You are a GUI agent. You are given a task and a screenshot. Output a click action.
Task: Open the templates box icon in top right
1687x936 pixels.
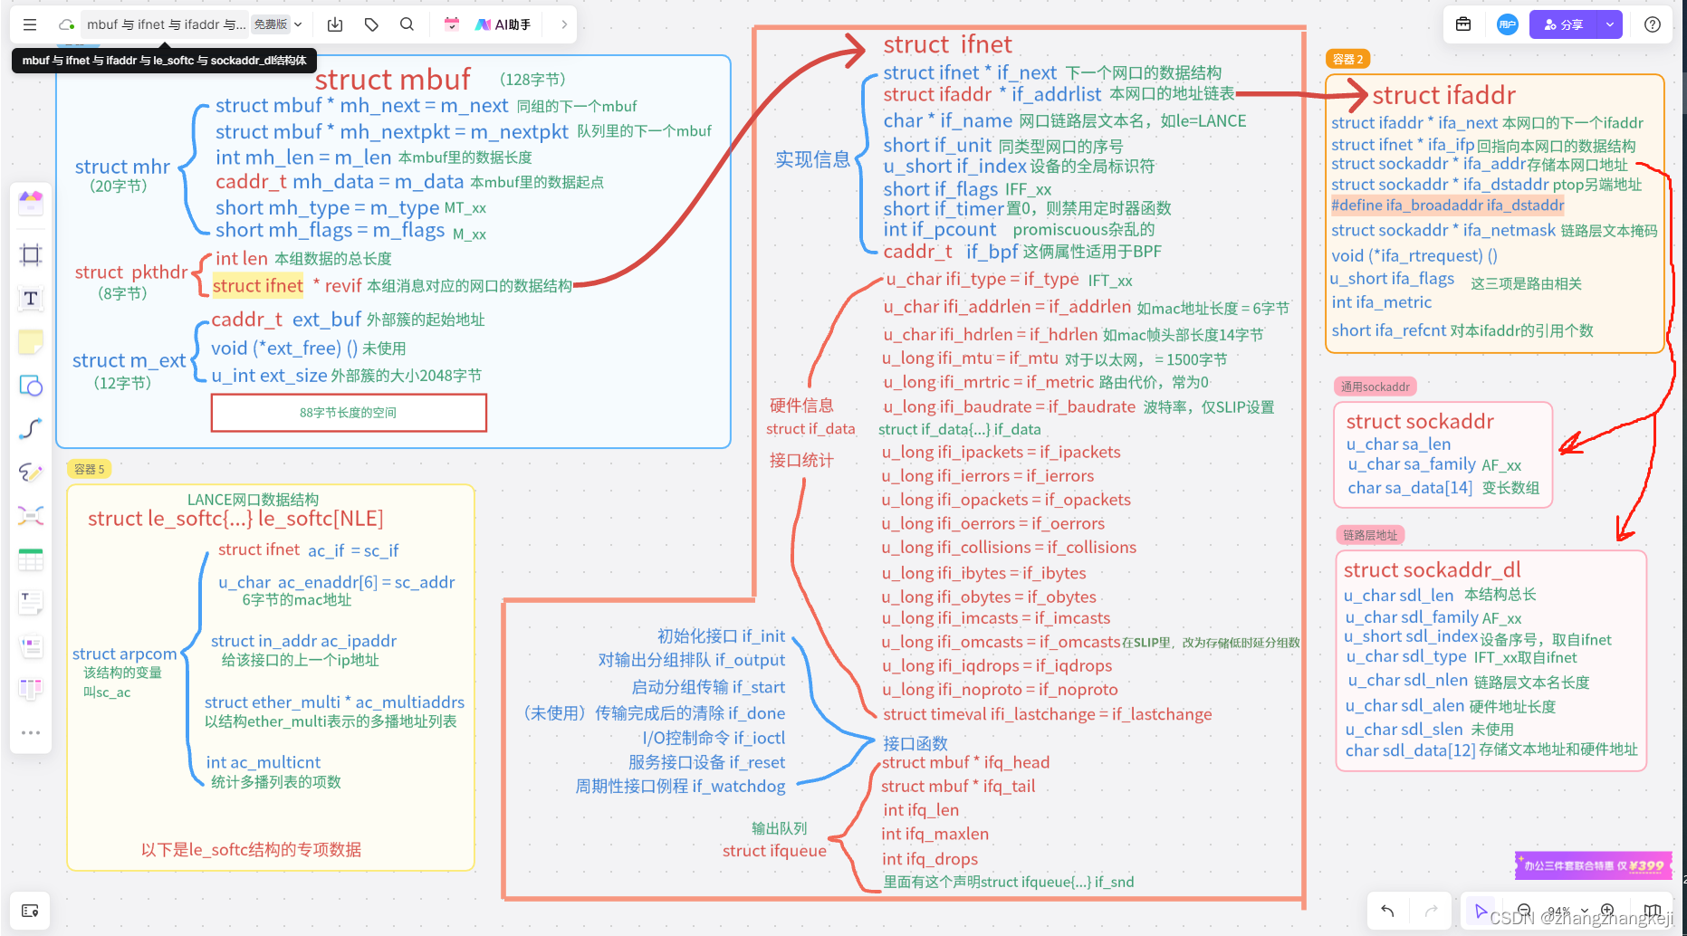click(1463, 24)
